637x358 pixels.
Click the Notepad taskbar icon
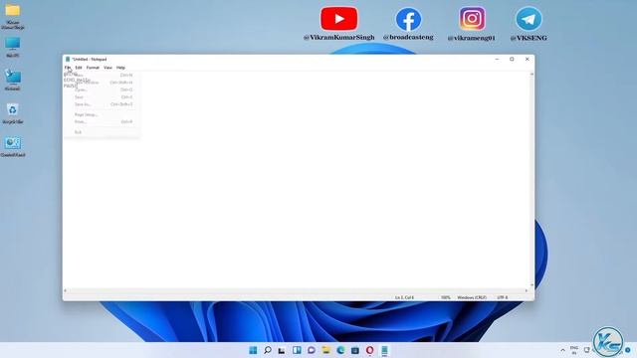tap(384, 350)
